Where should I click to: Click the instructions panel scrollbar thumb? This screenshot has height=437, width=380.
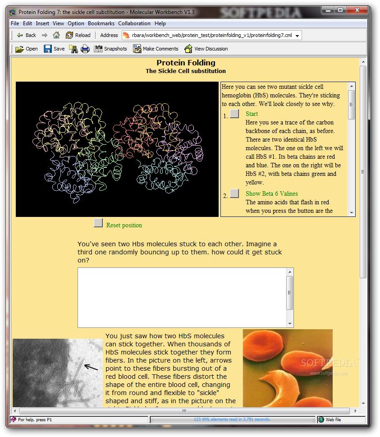coord(352,105)
